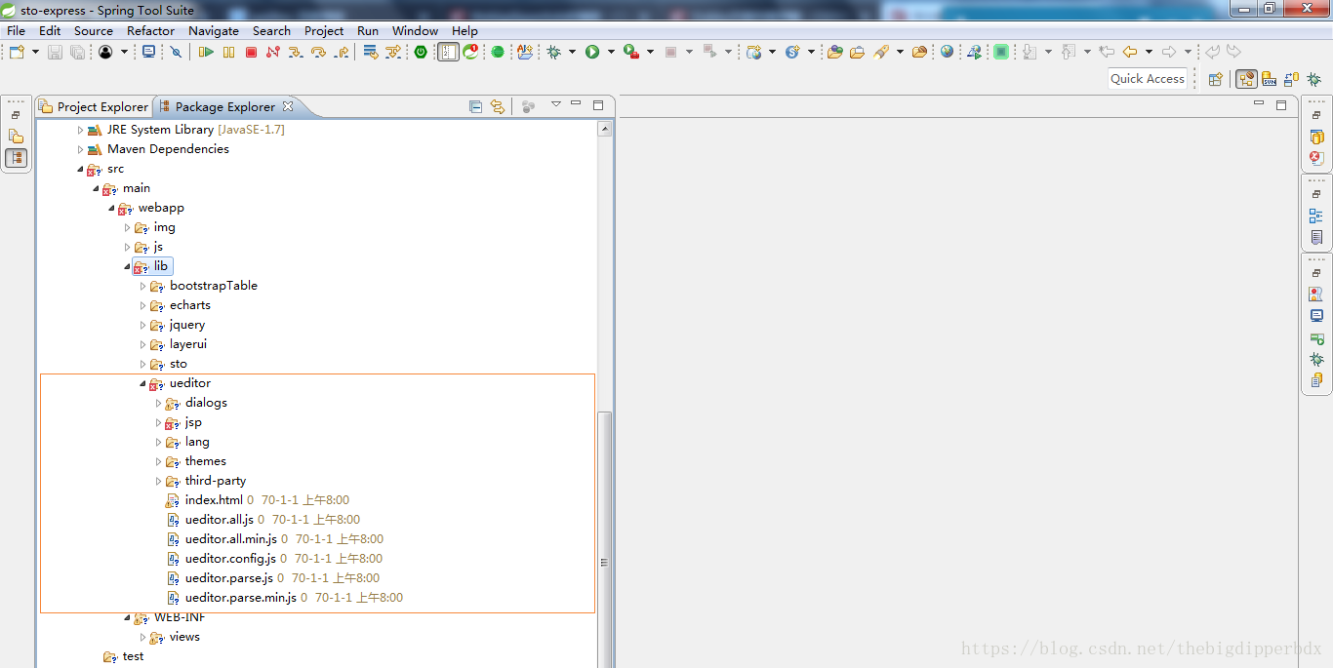Click the New file toolbar icon
Viewport: 1333px width, 668px height.
tap(17, 52)
